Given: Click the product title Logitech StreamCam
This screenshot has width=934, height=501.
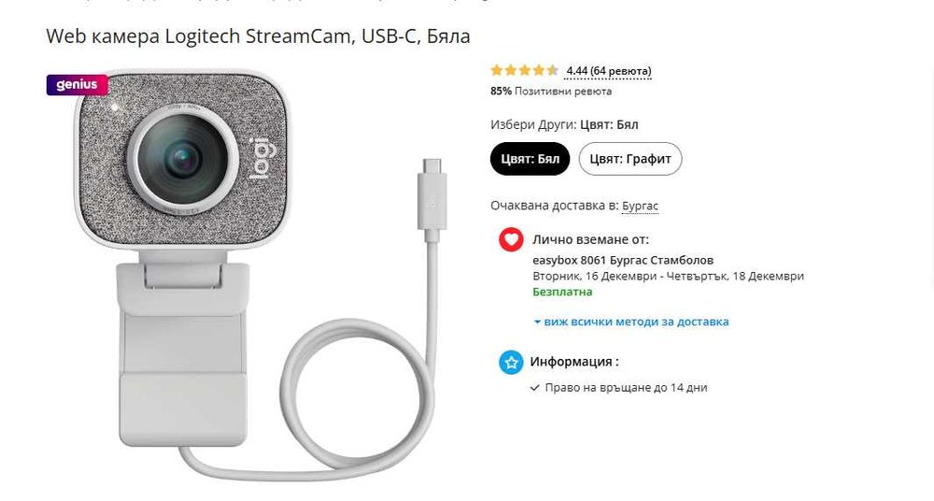Looking at the screenshot, I should coord(258,36).
